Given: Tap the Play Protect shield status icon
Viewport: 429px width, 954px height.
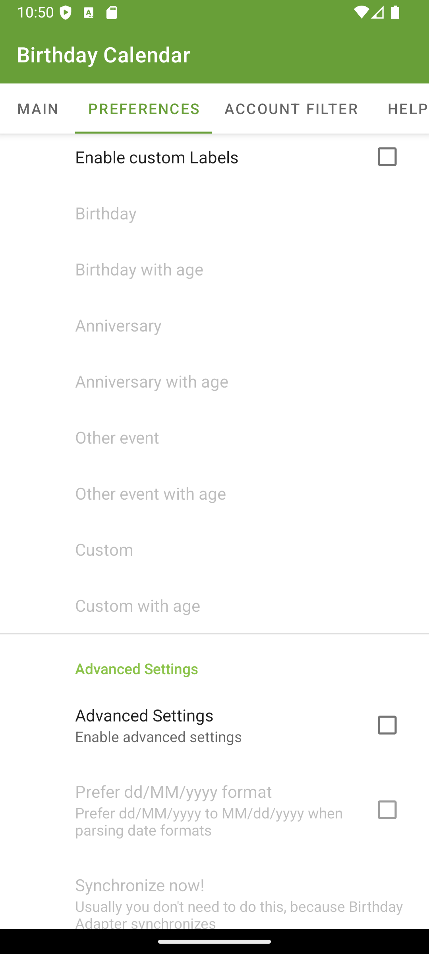Looking at the screenshot, I should 66,13.
